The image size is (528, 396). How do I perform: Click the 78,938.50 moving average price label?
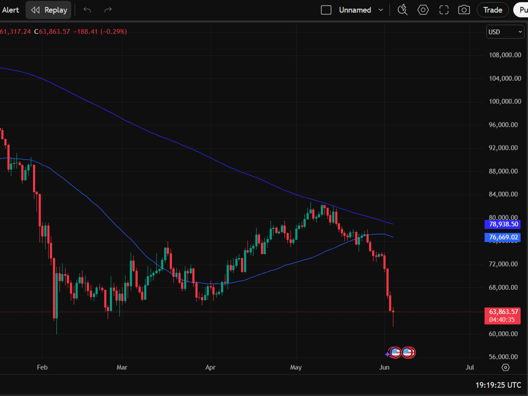[502, 224]
